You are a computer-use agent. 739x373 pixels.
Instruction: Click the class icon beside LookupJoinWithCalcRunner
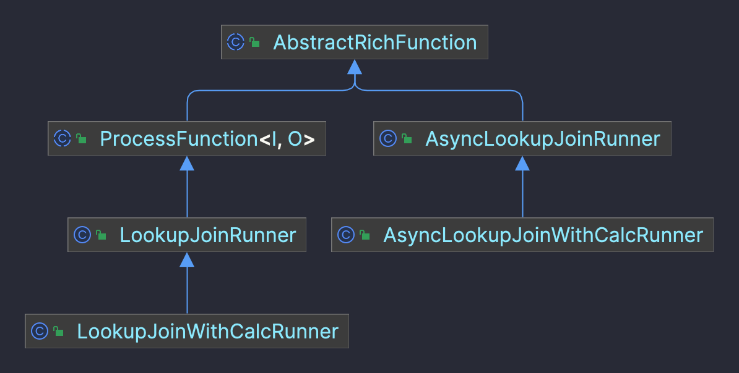pos(40,331)
